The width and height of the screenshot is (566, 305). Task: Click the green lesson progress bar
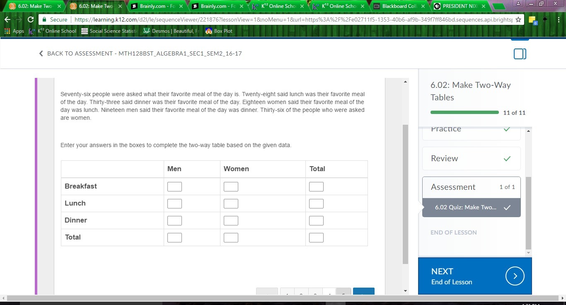[465, 112]
